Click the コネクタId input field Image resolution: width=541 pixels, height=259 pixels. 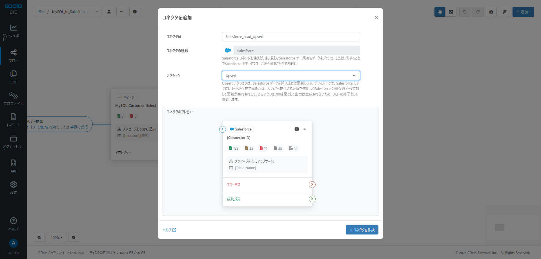click(291, 37)
